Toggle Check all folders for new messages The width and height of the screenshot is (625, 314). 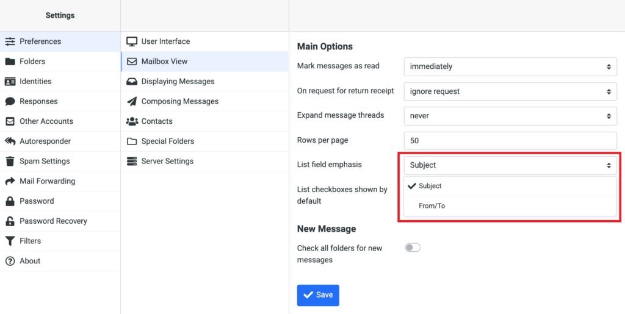tap(413, 248)
